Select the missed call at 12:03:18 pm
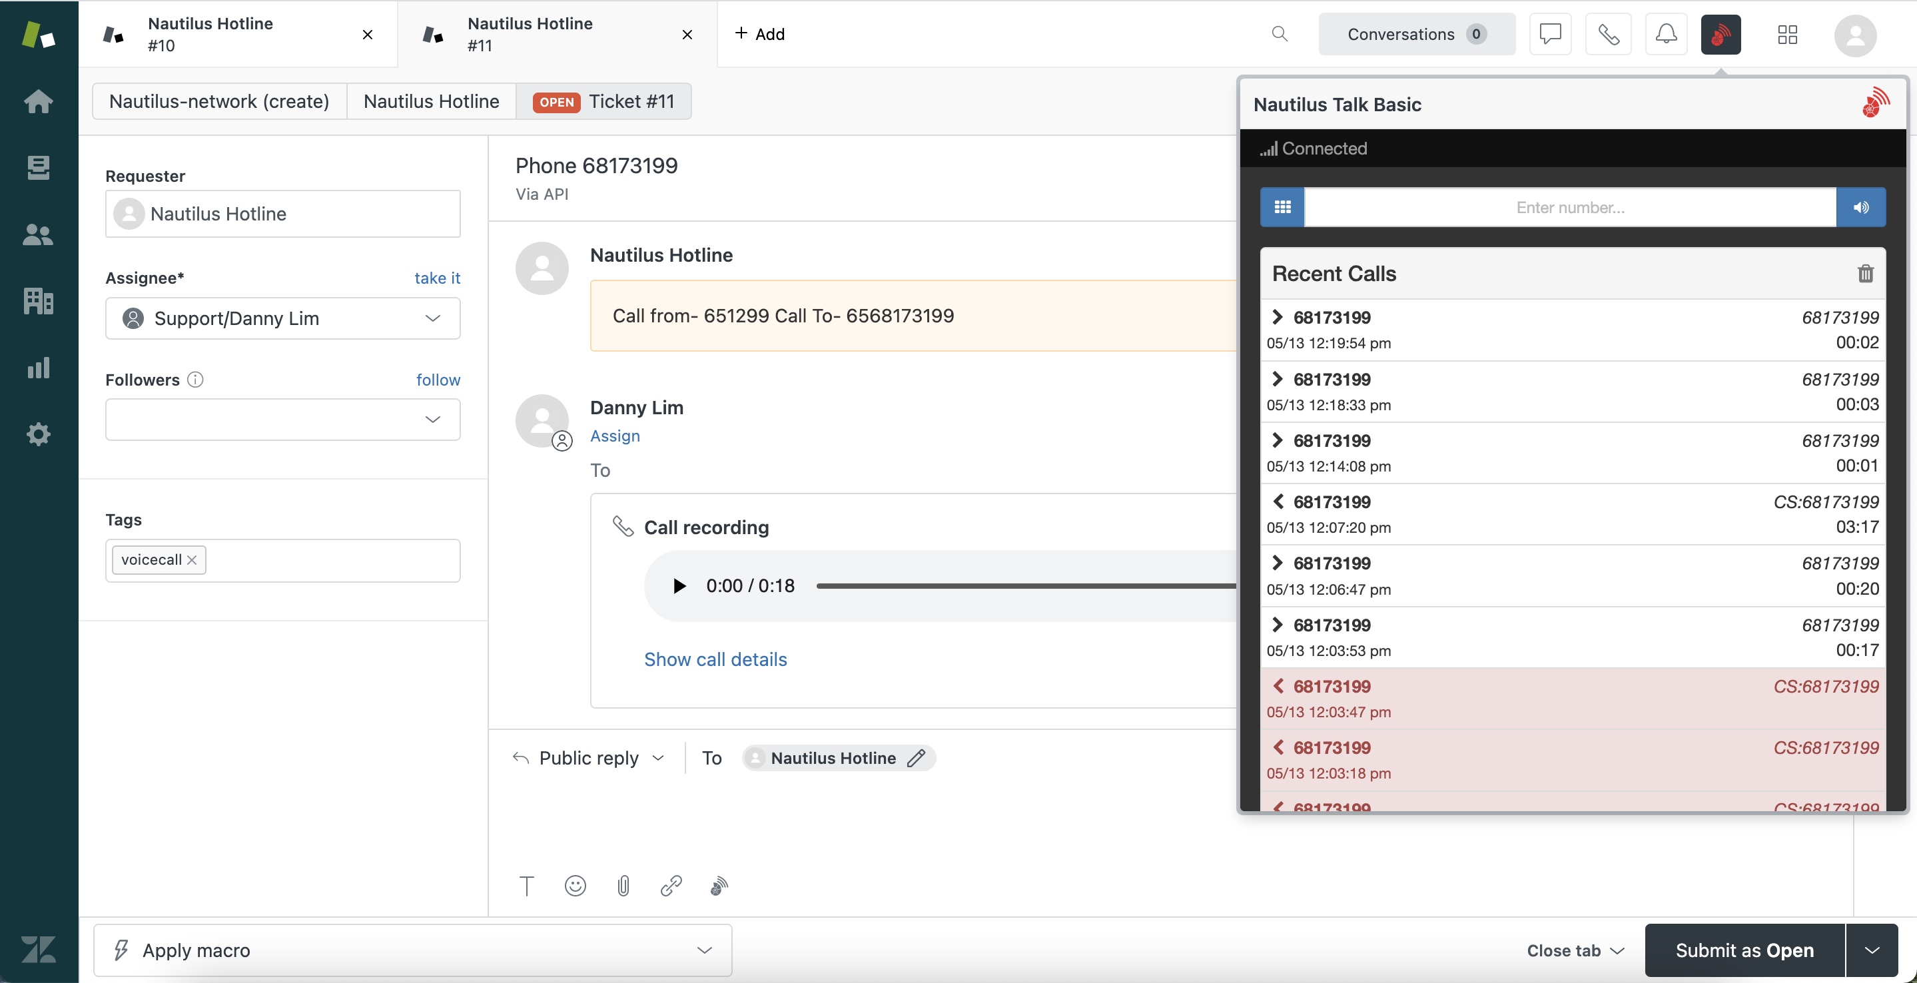The width and height of the screenshot is (1917, 983). tap(1573, 760)
